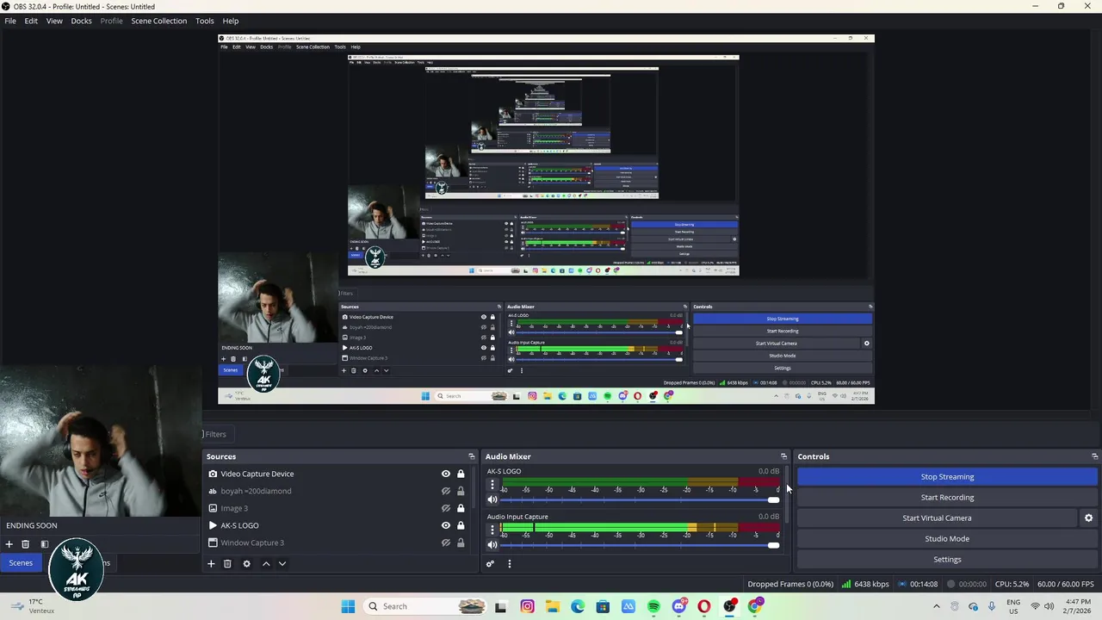The width and height of the screenshot is (1102, 620).
Task: Open Settings from Controls panel
Action: click(947, 560)
